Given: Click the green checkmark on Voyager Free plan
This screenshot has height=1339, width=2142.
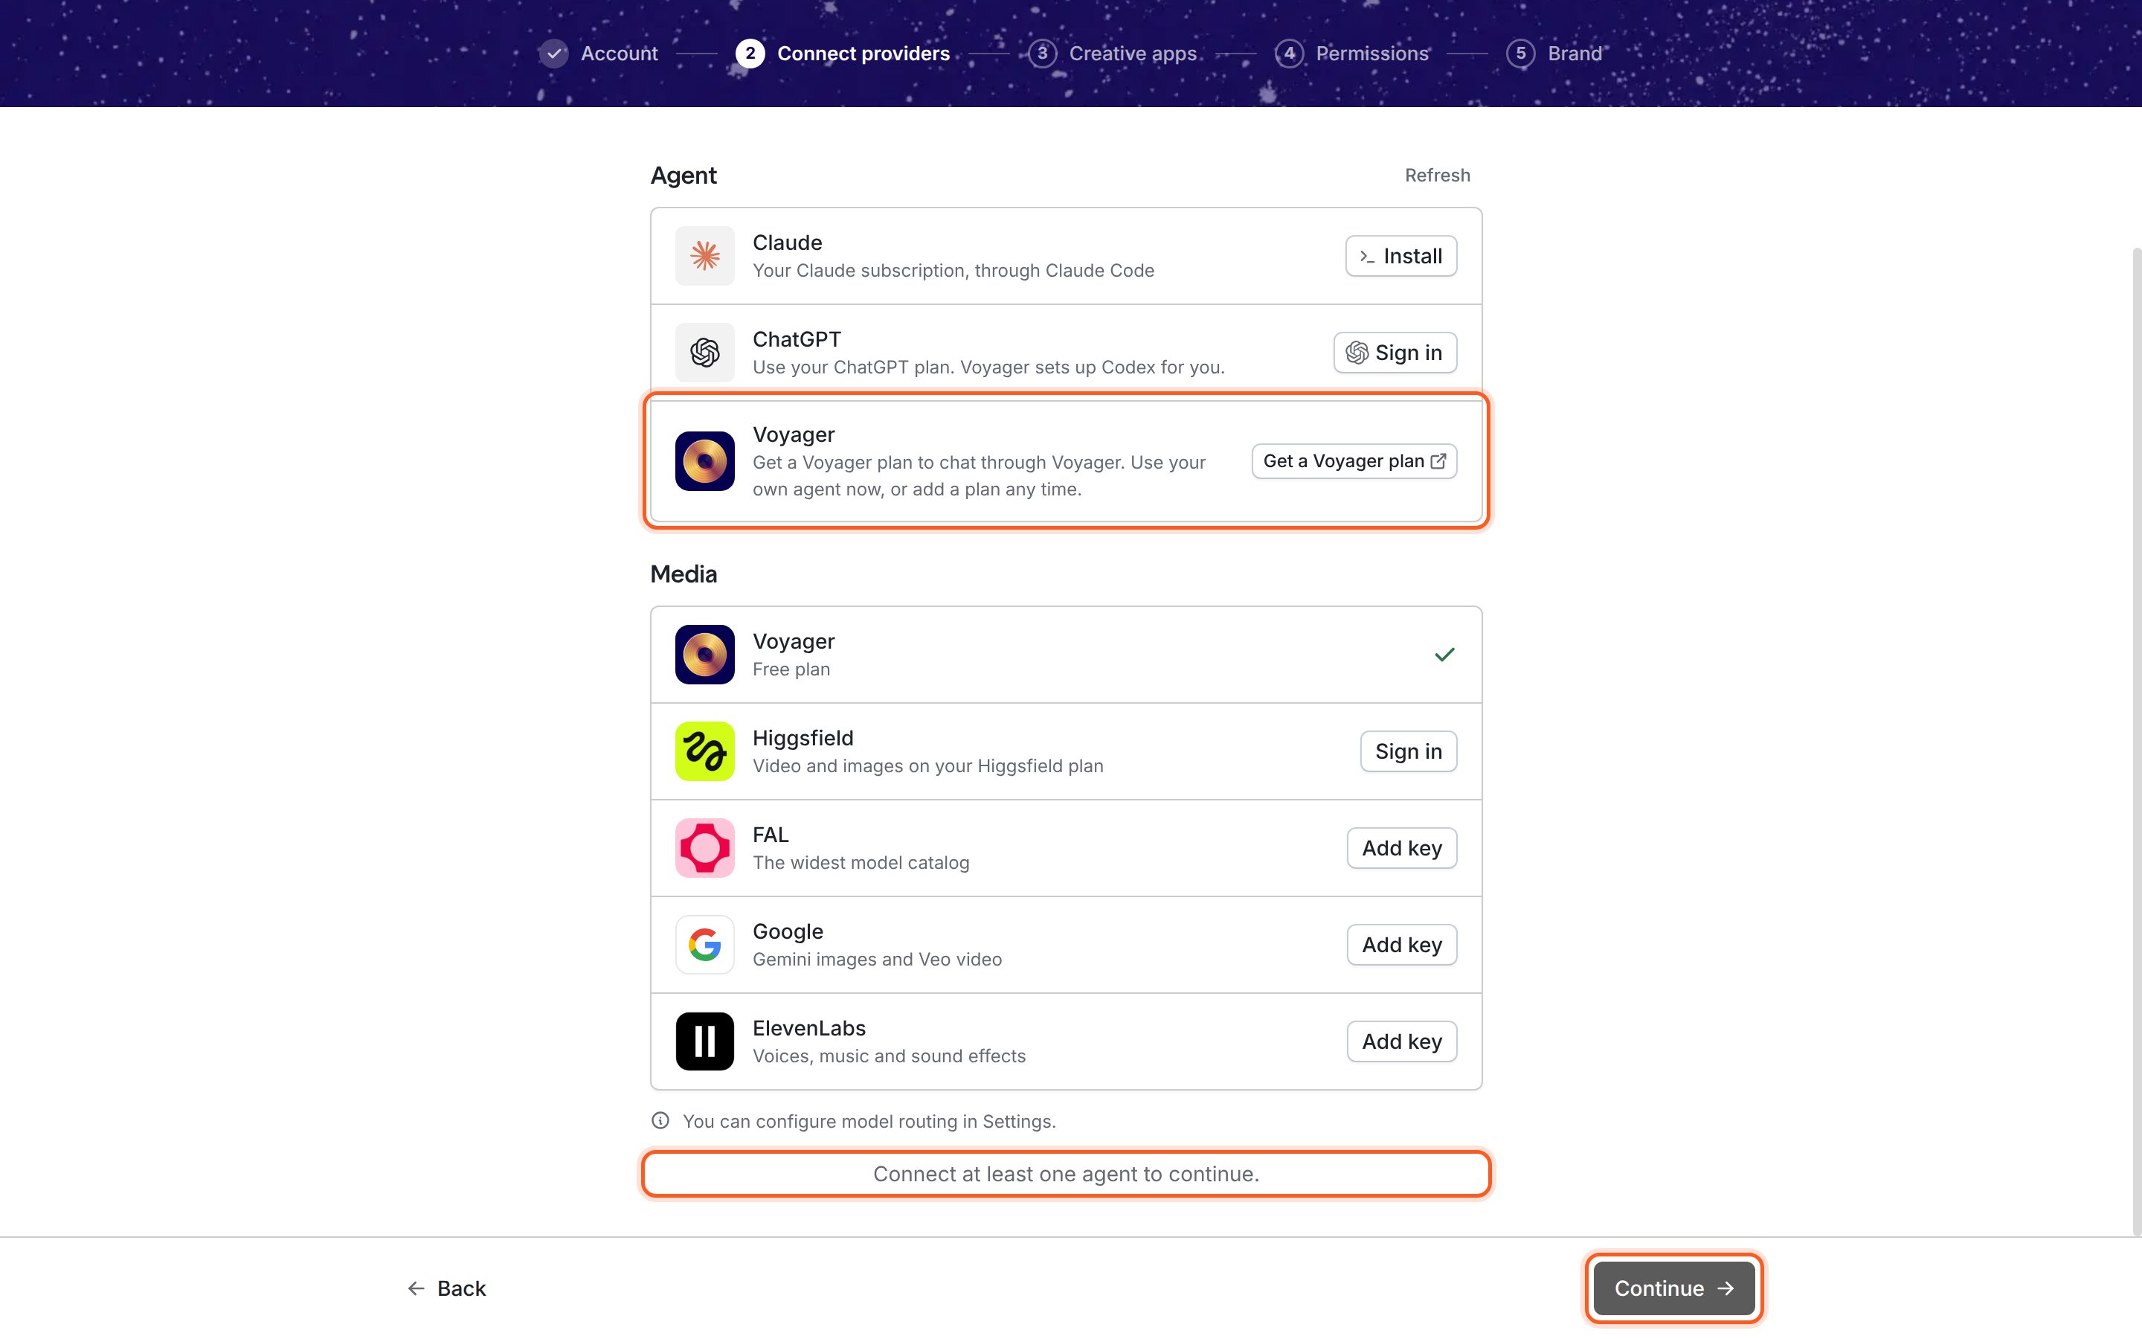Looking at the screenshot, I should coord(1444,655).
